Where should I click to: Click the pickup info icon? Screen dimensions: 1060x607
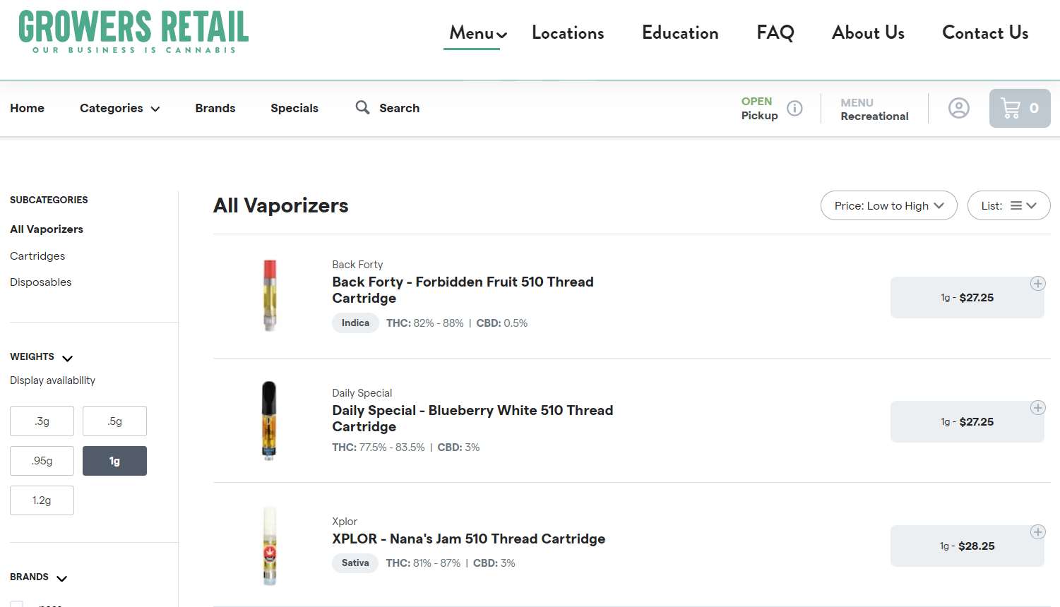point(794,108)
